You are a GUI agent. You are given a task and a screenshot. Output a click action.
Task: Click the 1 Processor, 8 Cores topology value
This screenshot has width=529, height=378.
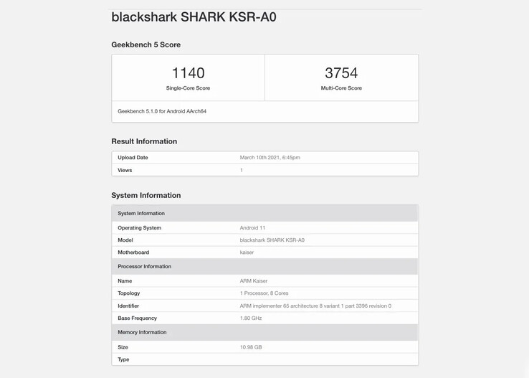coord(264,293)
